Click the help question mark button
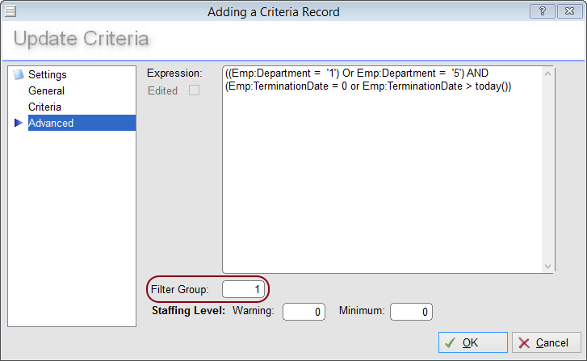This screenshot has width=587, height=361. [x=542, y=11]
